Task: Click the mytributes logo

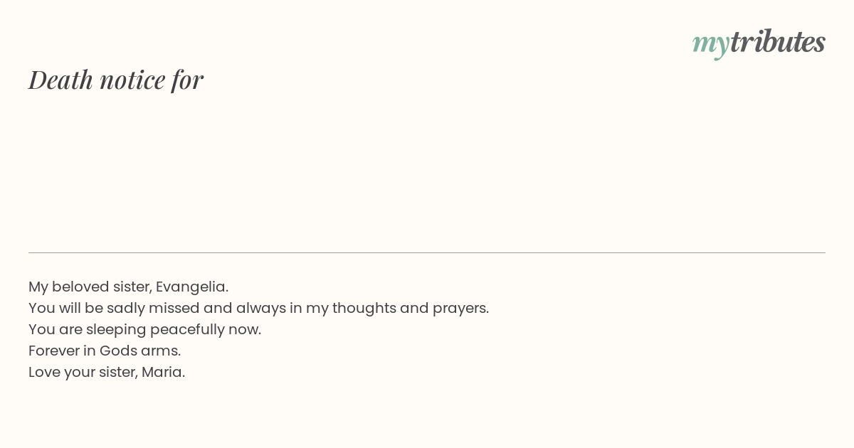Action: (x=759, y=43)
